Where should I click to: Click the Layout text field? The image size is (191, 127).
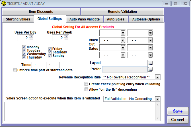(125, 63)
